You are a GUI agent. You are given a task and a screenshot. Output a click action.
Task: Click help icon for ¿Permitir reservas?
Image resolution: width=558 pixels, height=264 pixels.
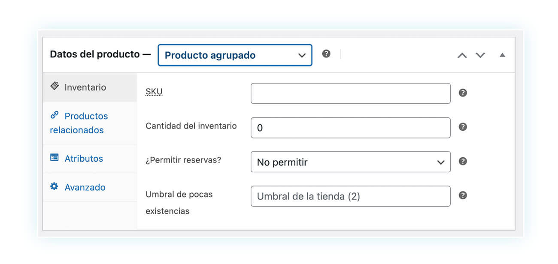pyautogui.click(x=463, y=161)
